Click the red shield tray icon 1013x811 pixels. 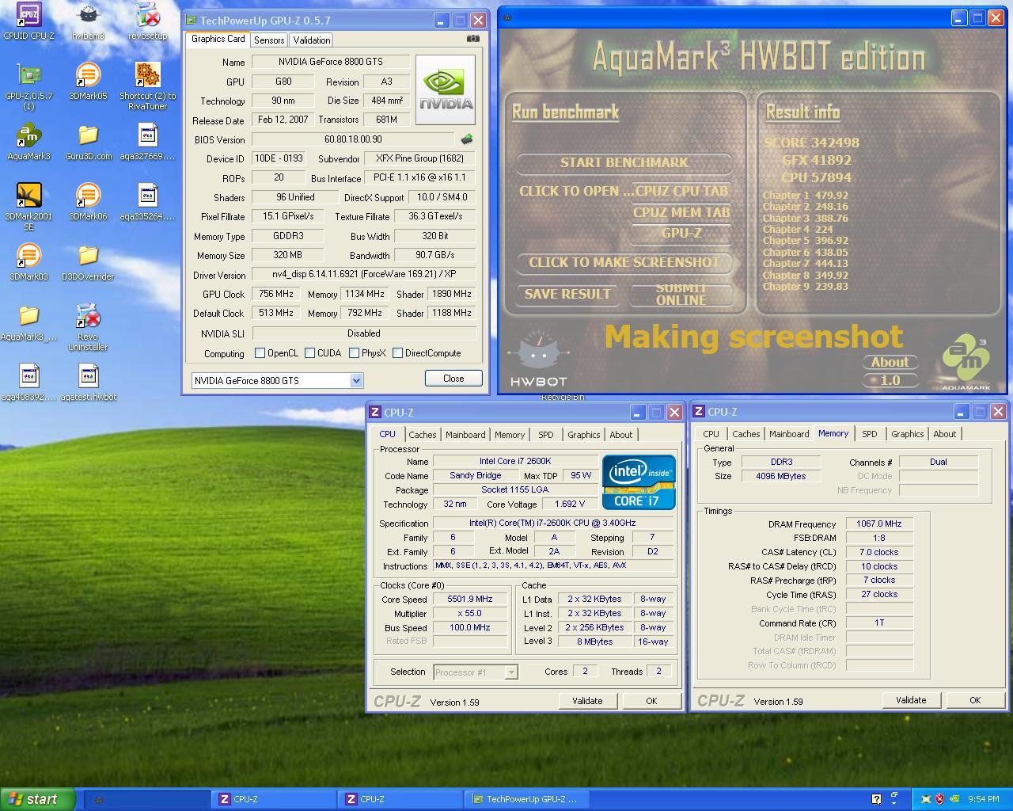(x=940, y=799)
